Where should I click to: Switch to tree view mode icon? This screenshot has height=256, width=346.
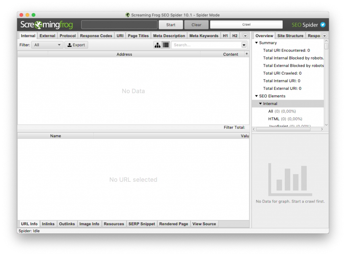(x=157, y=45)
